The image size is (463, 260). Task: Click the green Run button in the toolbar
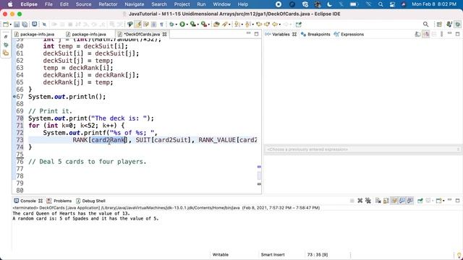[x=182, y=25]
